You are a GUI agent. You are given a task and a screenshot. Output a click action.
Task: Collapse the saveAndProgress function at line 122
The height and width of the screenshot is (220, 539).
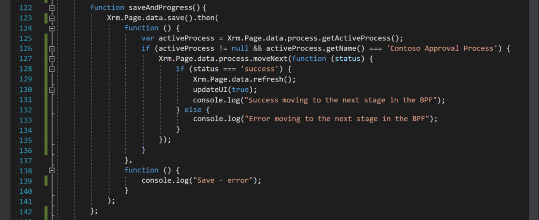coord(52,8)
